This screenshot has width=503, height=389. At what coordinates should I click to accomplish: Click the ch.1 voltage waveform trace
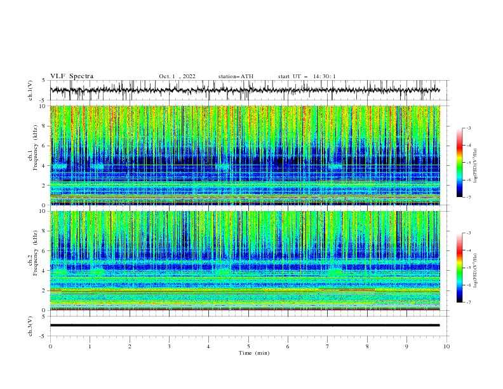245,90
